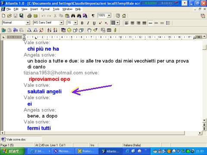Open the font size 16 dropdown

(75, 23)
